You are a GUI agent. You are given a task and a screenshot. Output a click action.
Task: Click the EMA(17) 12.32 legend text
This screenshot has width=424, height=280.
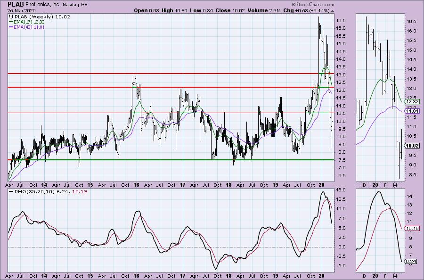coord(29,22)
